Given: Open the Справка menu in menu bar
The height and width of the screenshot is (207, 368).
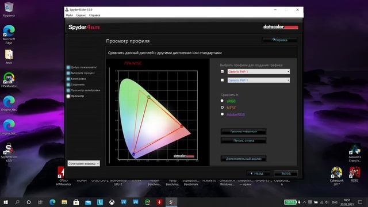Looking at the screenshot, I should [94, 16].
